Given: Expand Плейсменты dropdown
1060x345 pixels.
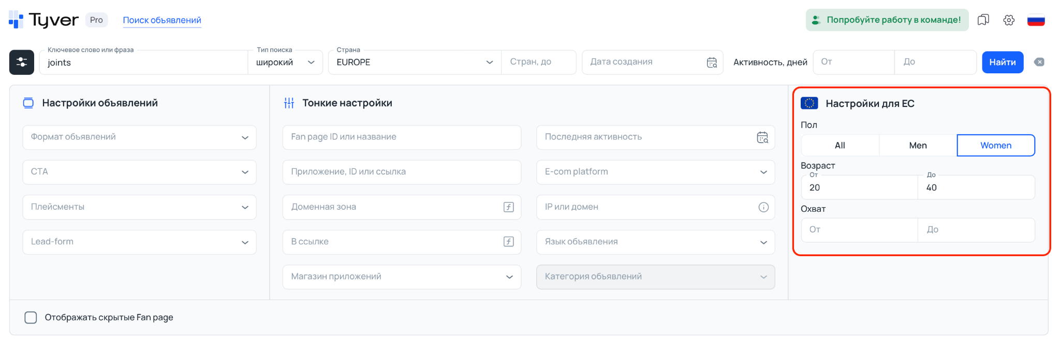Looking at the screenshot, I should (x=140, y=207).
